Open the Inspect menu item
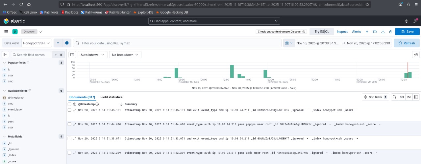Viewport: 421px width, 164px height. [342, 32]
